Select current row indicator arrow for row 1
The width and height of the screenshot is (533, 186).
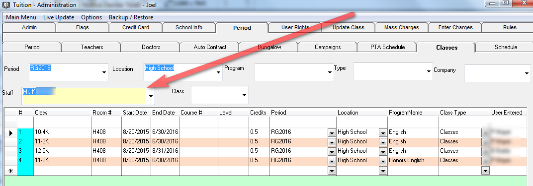click(x=10, y=133)
